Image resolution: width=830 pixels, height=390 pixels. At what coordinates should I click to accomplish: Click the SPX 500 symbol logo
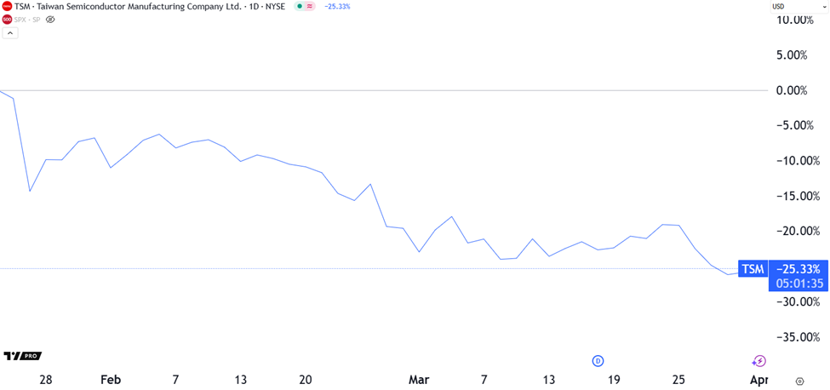[x=7, y=19]
